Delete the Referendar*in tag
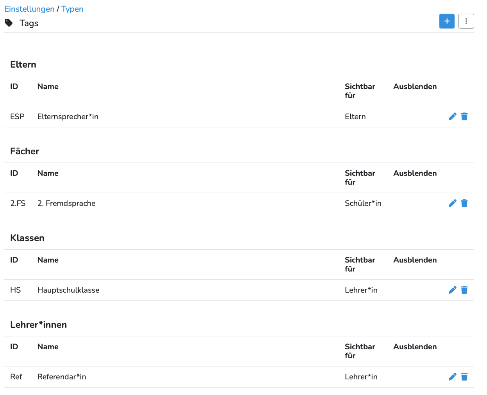This screenshot has height=395, width=487. coord(464,377)
